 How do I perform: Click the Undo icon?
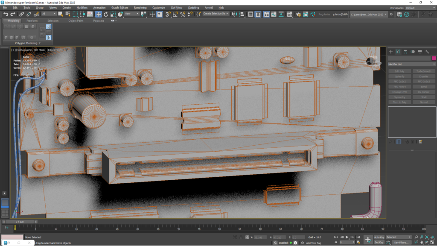(6, 15)
